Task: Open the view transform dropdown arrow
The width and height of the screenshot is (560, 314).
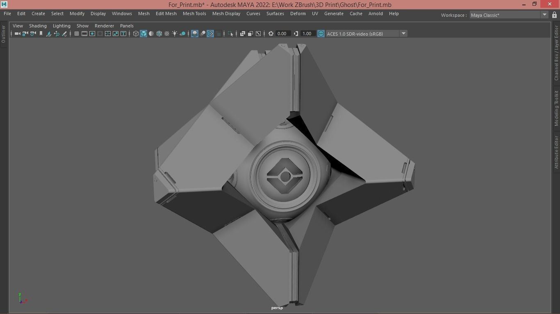Action: pos(403,34)
